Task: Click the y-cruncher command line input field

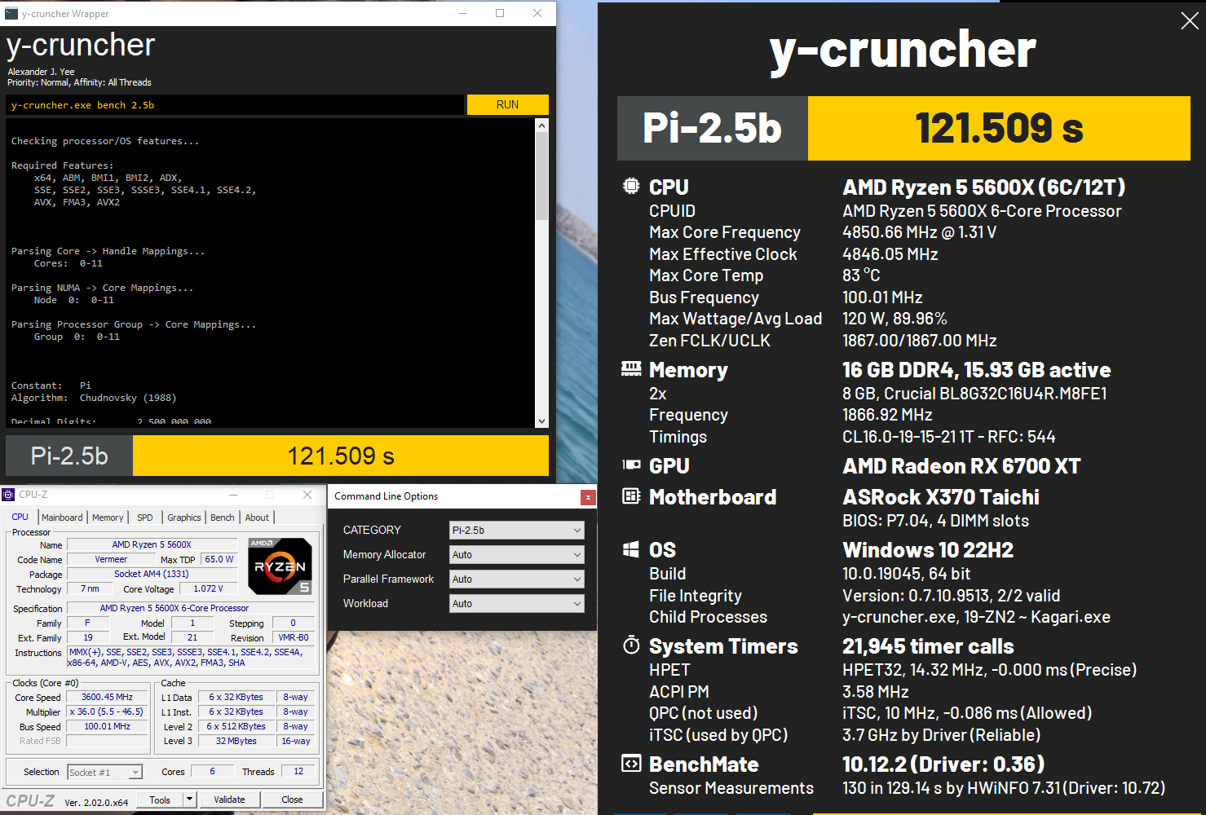Action: click(235, 105)
